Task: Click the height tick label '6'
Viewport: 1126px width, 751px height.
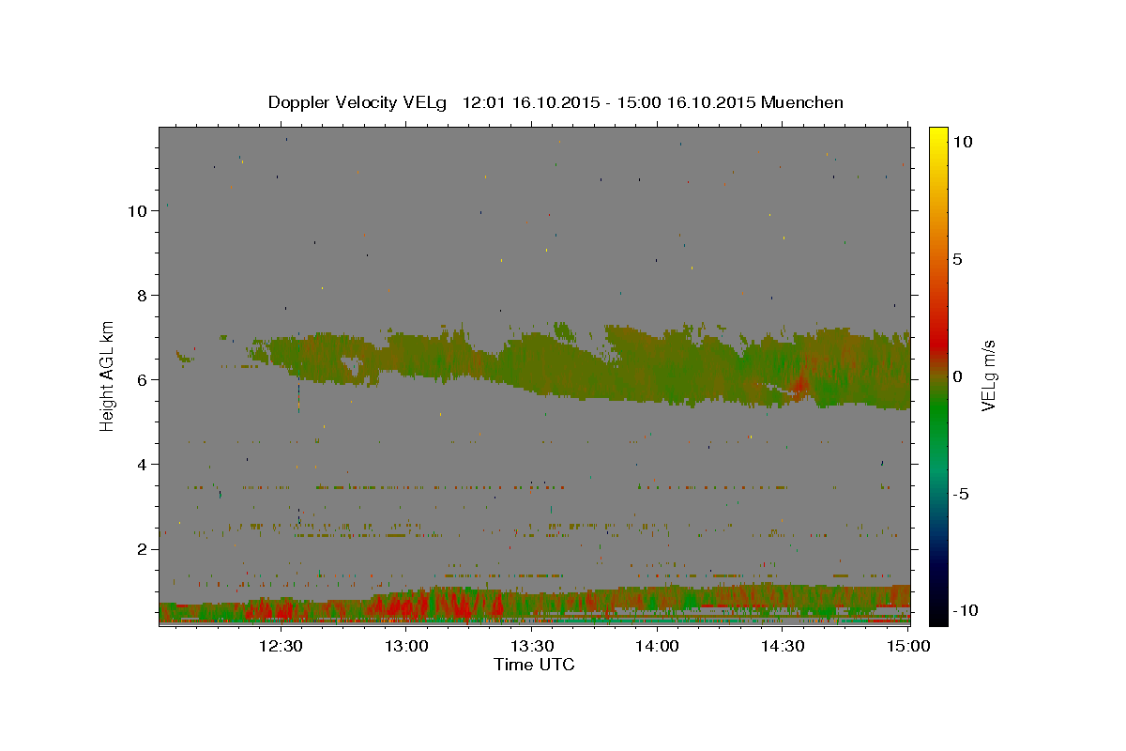Action: [x=143, y=380]
